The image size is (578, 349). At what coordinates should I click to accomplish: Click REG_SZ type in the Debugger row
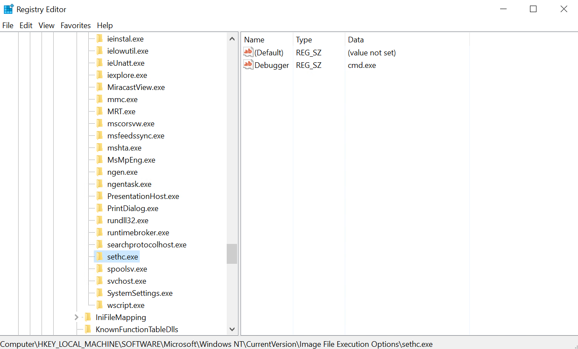click(309, 65)
